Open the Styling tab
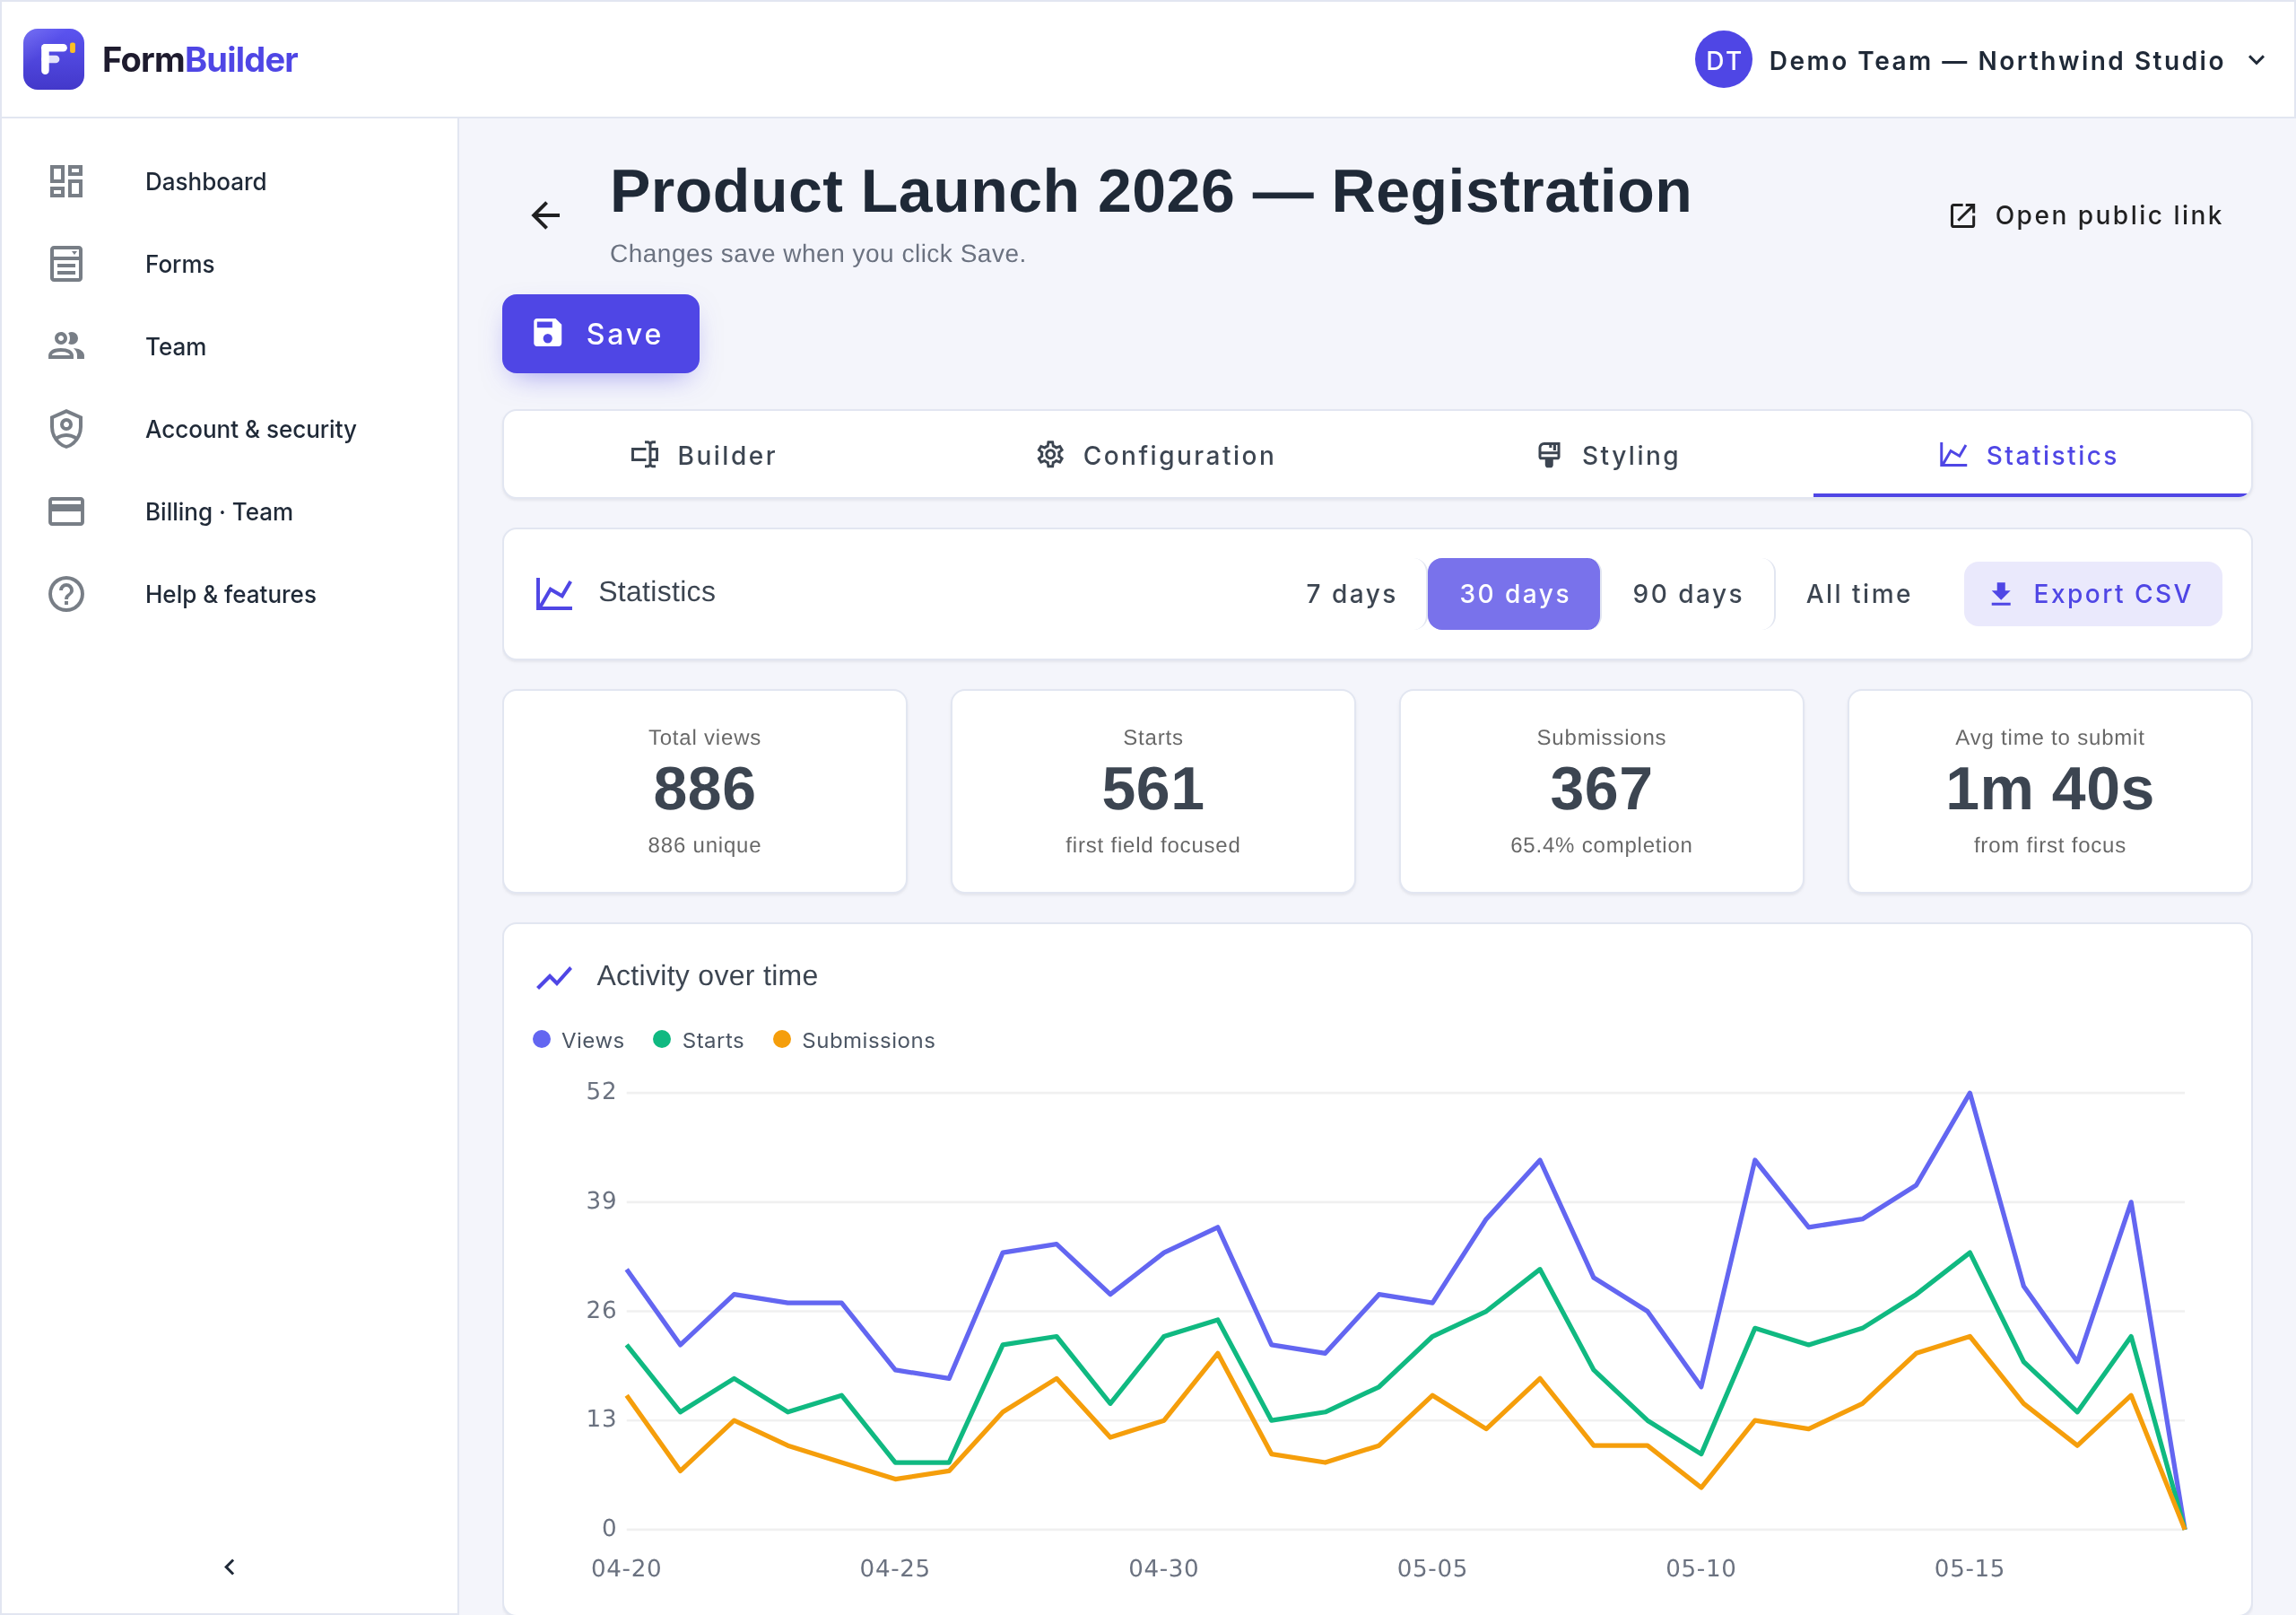The image size is (2296, 1615). (1608, 455)
